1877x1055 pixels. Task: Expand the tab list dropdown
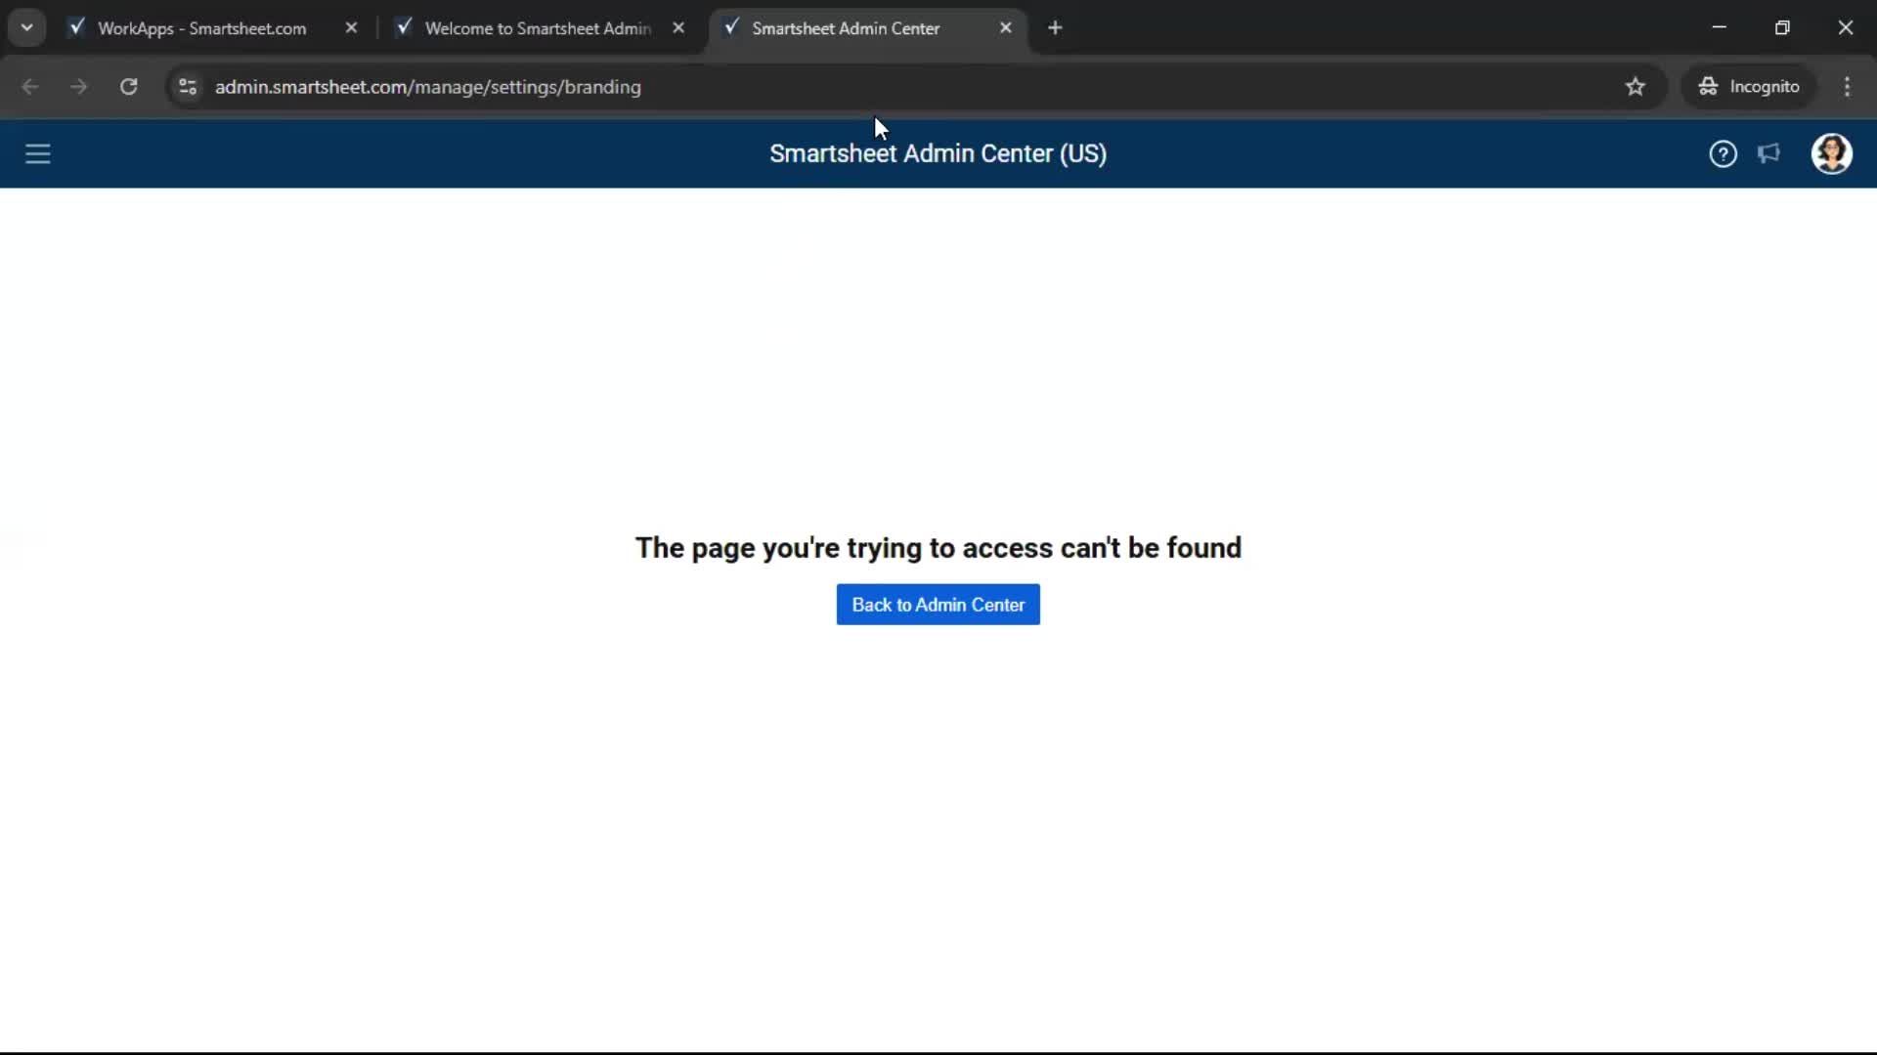[x=26, y=27]
